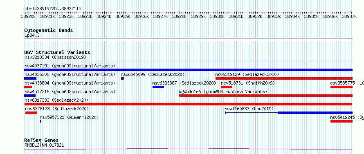
Task: Select the nsv4037151 gnomAD blue variant bar
Action: click(x=188, y=70)
